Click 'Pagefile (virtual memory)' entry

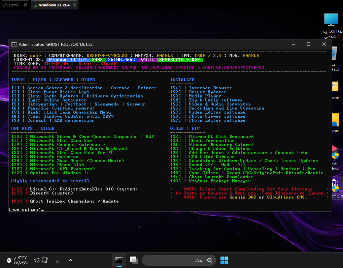tap(53, 108)
